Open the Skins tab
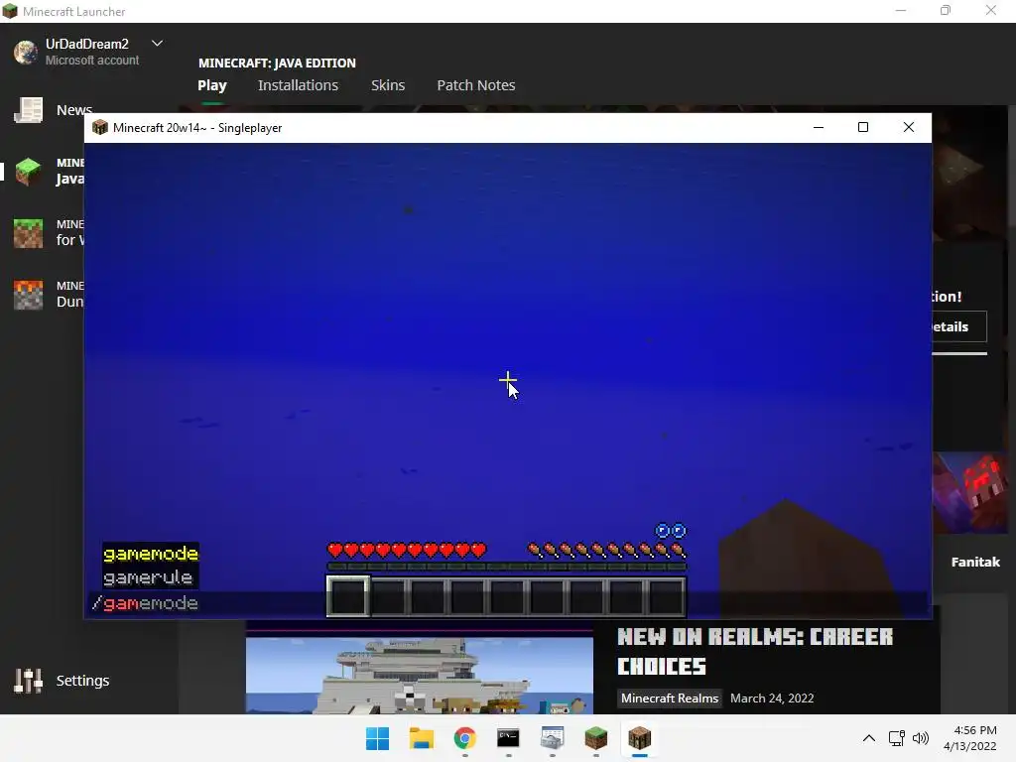This screenshot has height=762, width=1016. coord(388,85)
